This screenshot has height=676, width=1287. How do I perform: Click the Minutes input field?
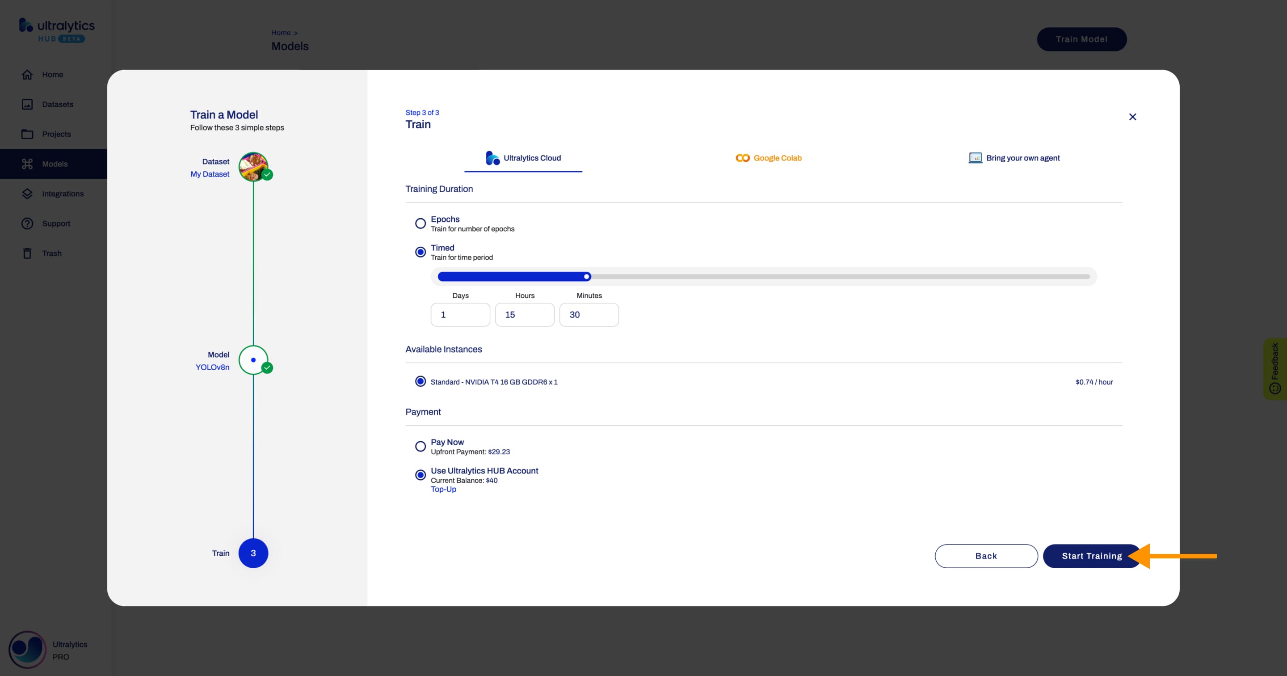coord(589,314)
